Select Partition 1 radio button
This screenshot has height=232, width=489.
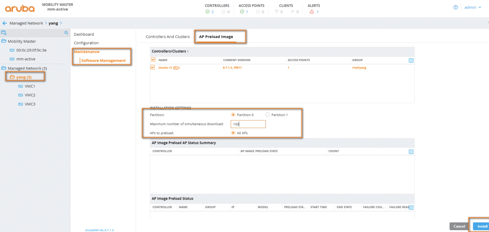(267, 115)
